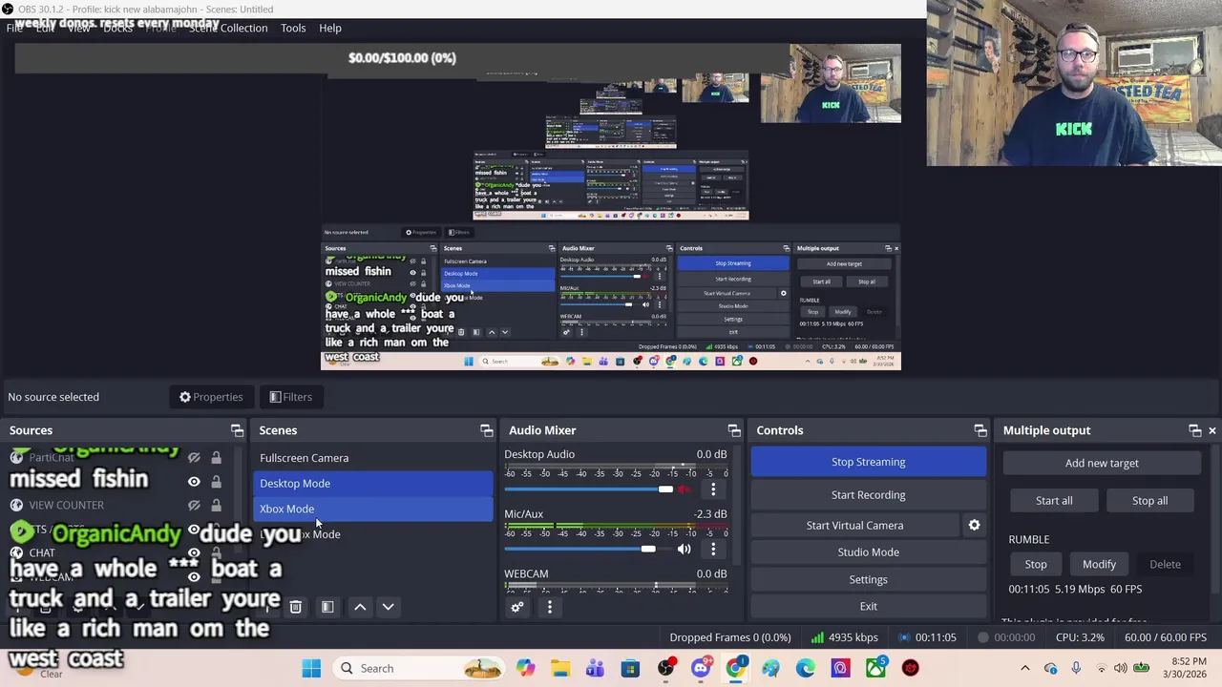Viewport: 1222px width, 687px height.
Task: Click the stream time 00:11:05 status
Action: click(927, 637)
